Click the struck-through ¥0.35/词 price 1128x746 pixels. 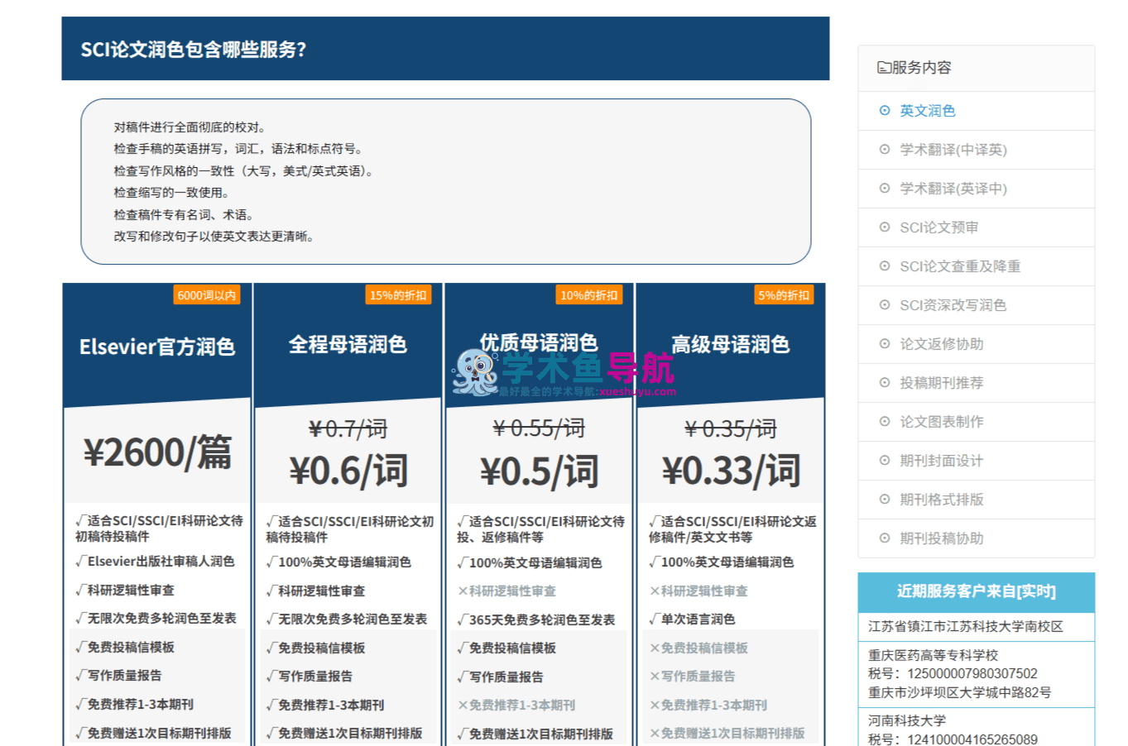[731, 428]
